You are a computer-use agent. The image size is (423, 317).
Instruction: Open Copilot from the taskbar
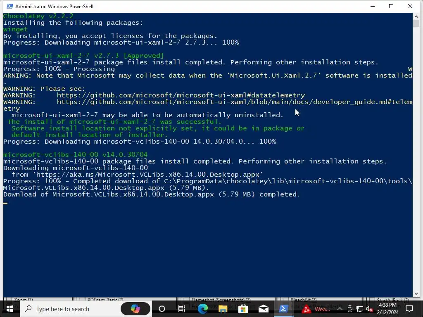(135, 309)
